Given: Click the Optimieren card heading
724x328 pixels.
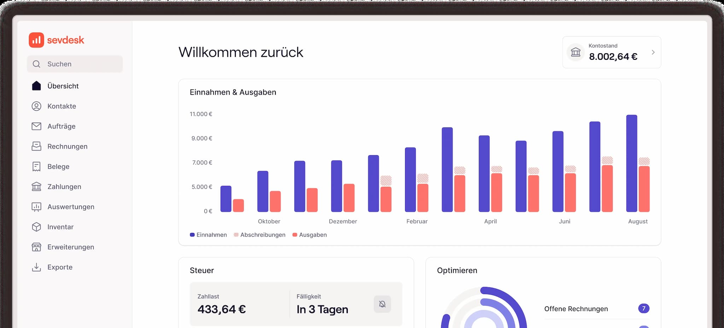Looking at the screenshot, I should coord(457,270).
